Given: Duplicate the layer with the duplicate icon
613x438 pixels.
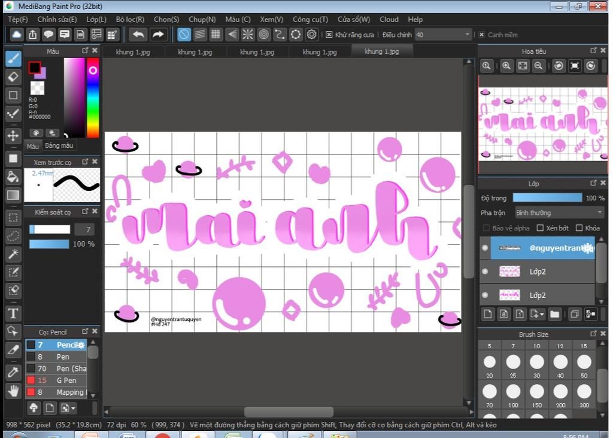Looking at the screenshot, I should 574,314.
